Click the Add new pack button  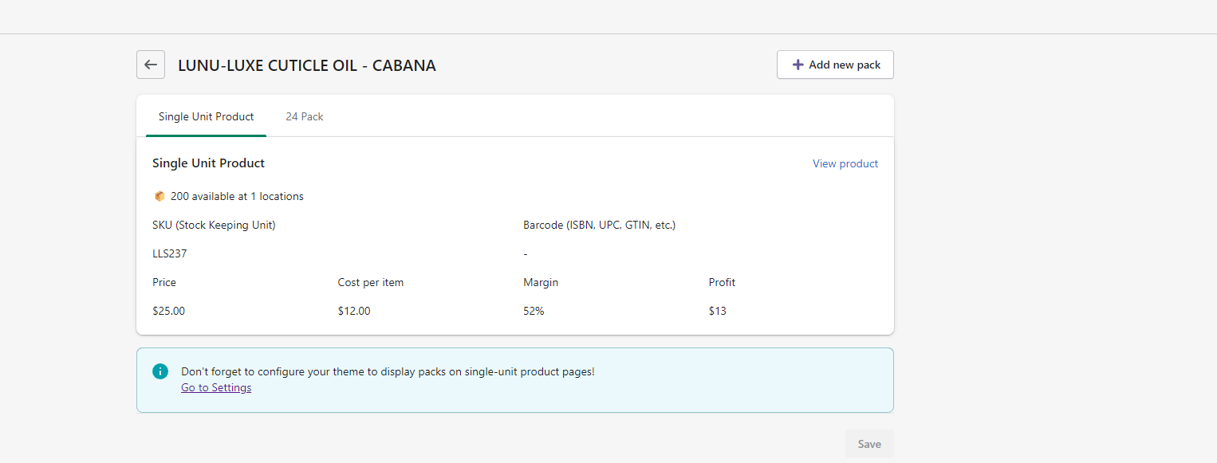pyautogui.click(x=835, y=65)
